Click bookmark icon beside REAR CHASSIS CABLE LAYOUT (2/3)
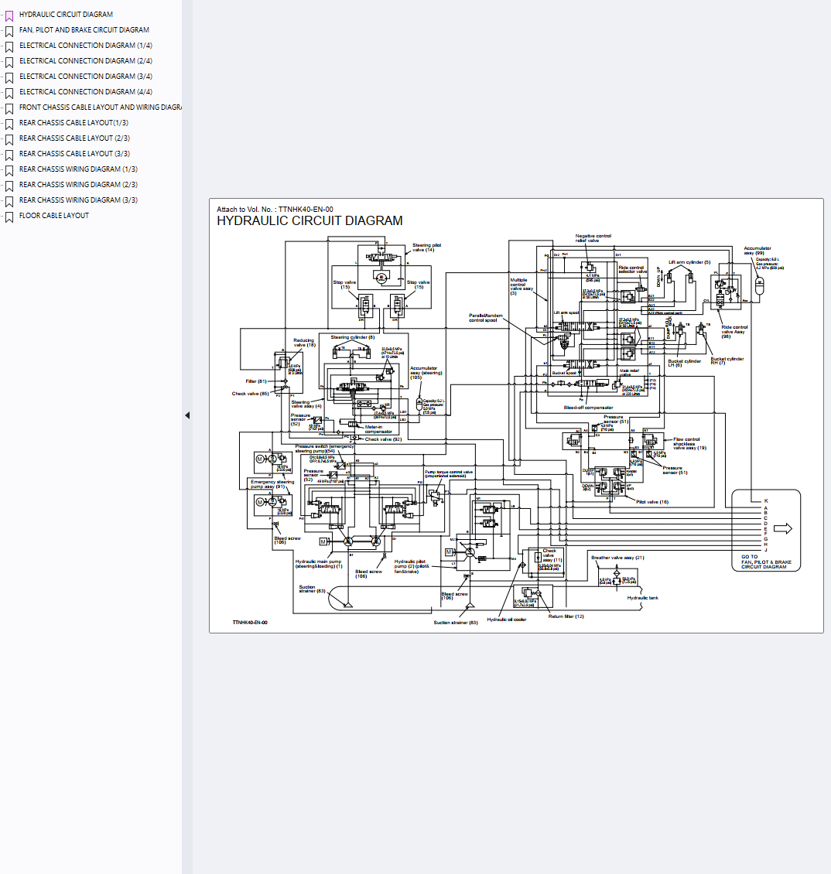Image resolution: width=831 pixels, height=874 pixels. pyautogui.click(x=9, y=140)
